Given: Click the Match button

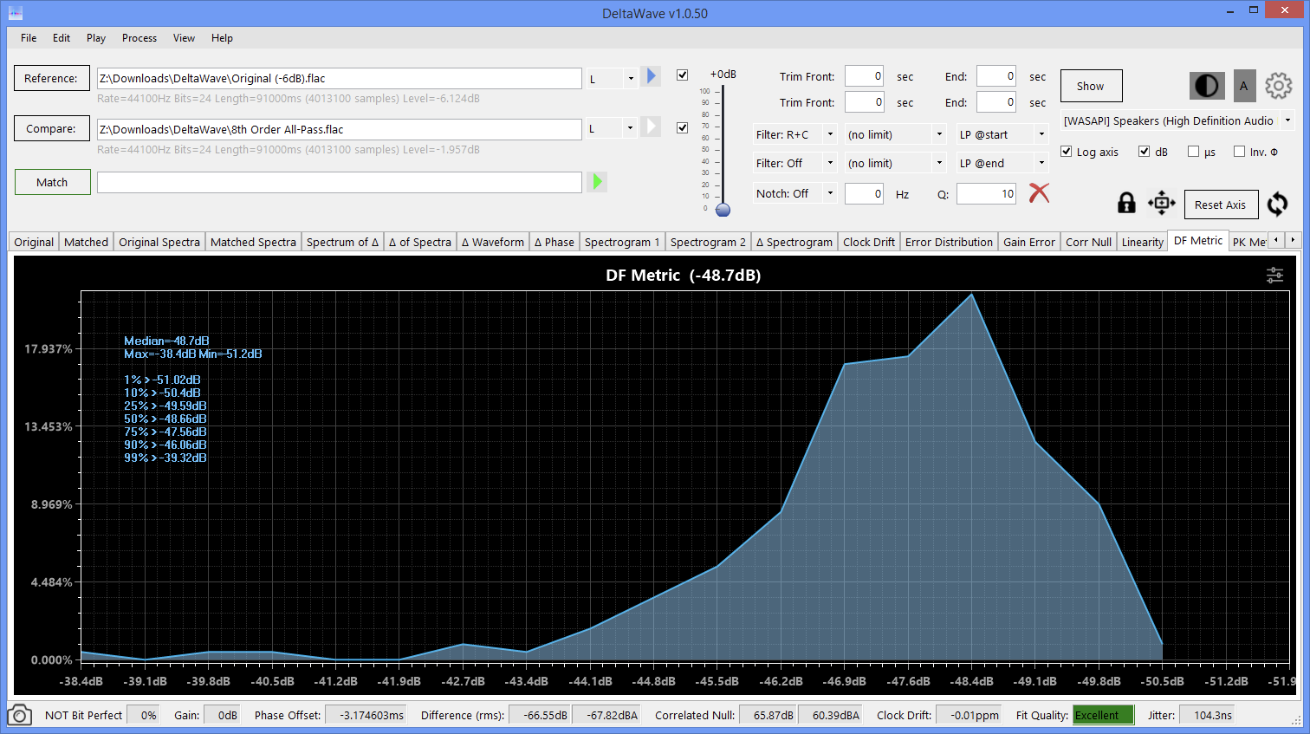Looking at the screenshot, I should click(x=52, y=182).
